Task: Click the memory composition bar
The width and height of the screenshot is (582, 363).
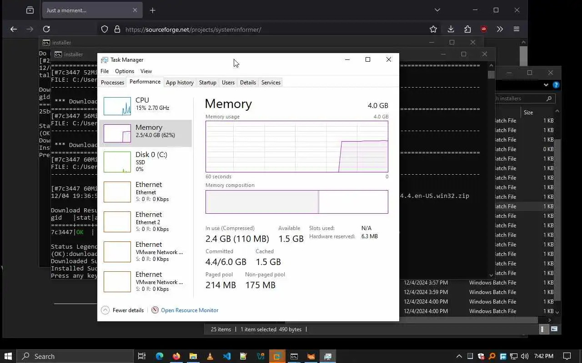Action: (297, 201)
